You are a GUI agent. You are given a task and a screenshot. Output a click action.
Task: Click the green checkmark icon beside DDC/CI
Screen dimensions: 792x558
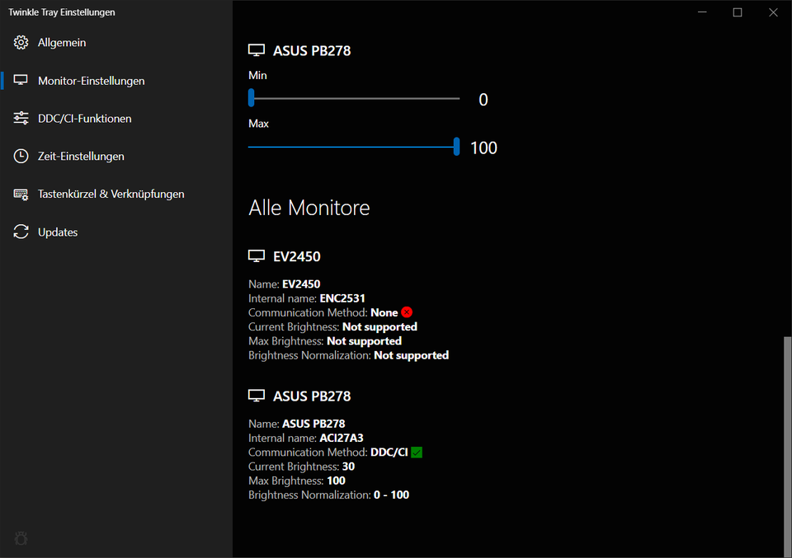pos(417,452)
